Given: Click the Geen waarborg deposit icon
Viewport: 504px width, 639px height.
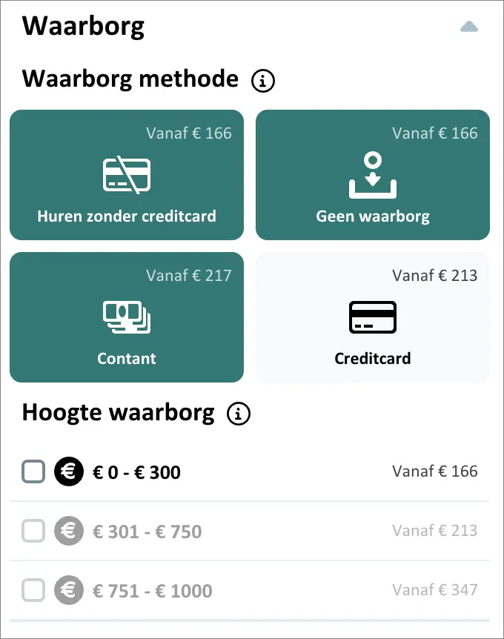Looking at the screenshot, I should point(373,176).
